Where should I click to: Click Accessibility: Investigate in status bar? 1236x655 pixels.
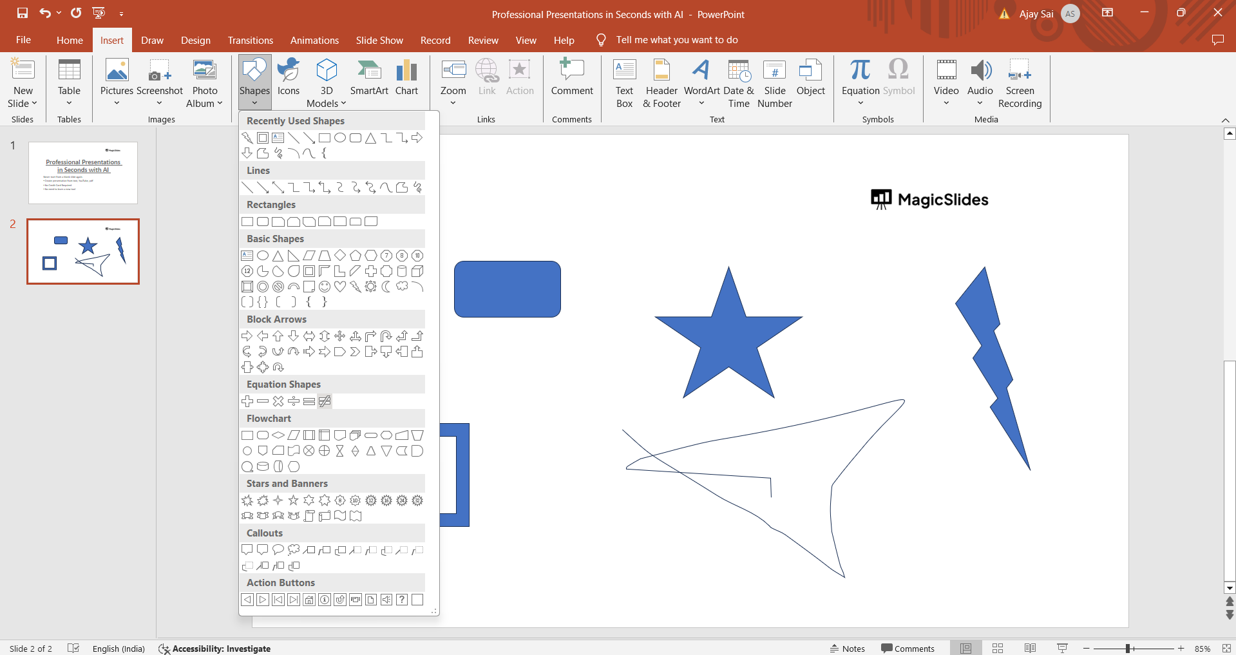[x=215, y=649]
